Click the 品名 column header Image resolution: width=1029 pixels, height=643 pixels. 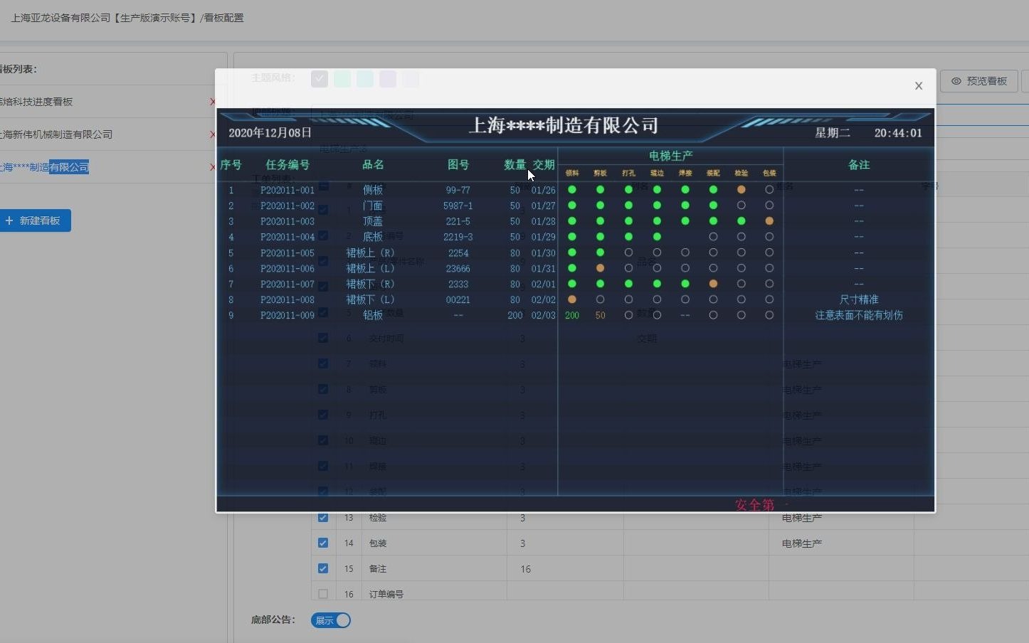point(373,165)
